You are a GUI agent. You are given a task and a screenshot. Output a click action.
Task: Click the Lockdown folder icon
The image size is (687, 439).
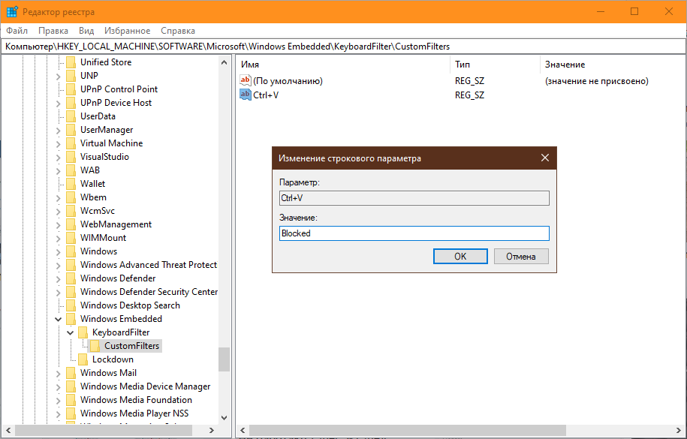[83, 359]
